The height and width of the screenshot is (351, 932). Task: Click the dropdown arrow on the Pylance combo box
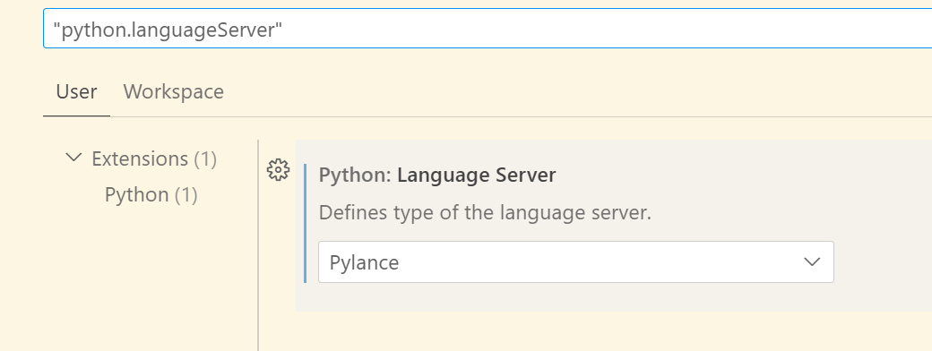tap(811, 262)
